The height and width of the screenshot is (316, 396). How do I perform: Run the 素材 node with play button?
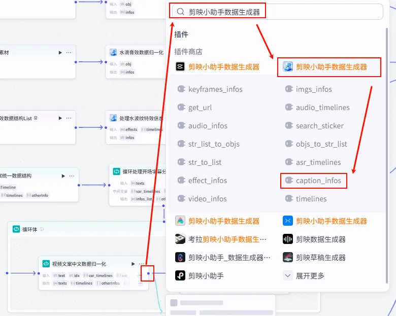(60, 53)
